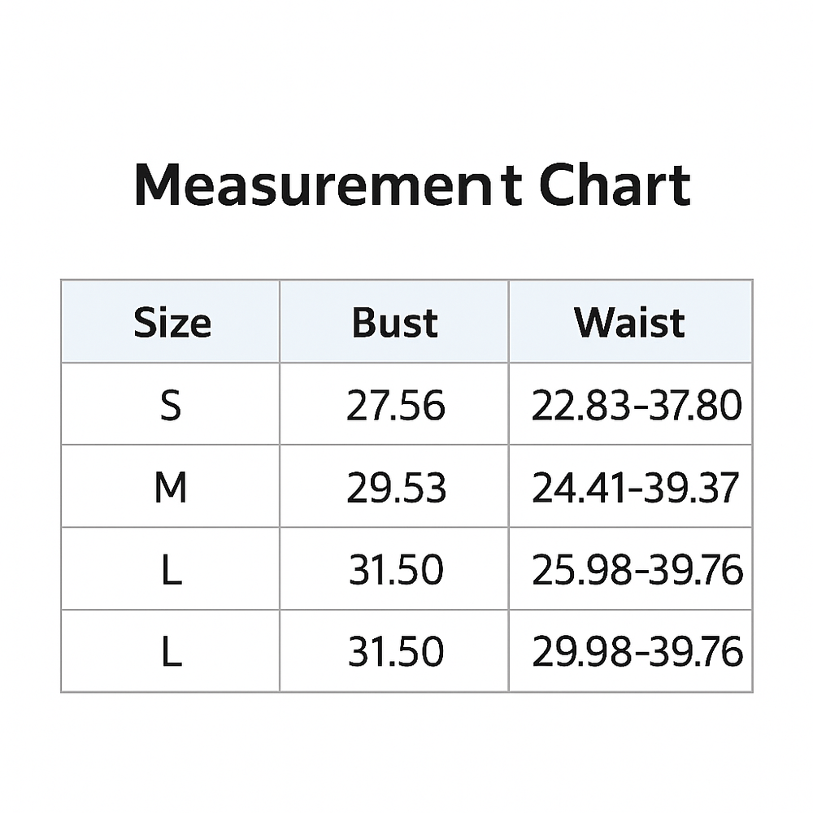Select the Size column header

[172, 323]
